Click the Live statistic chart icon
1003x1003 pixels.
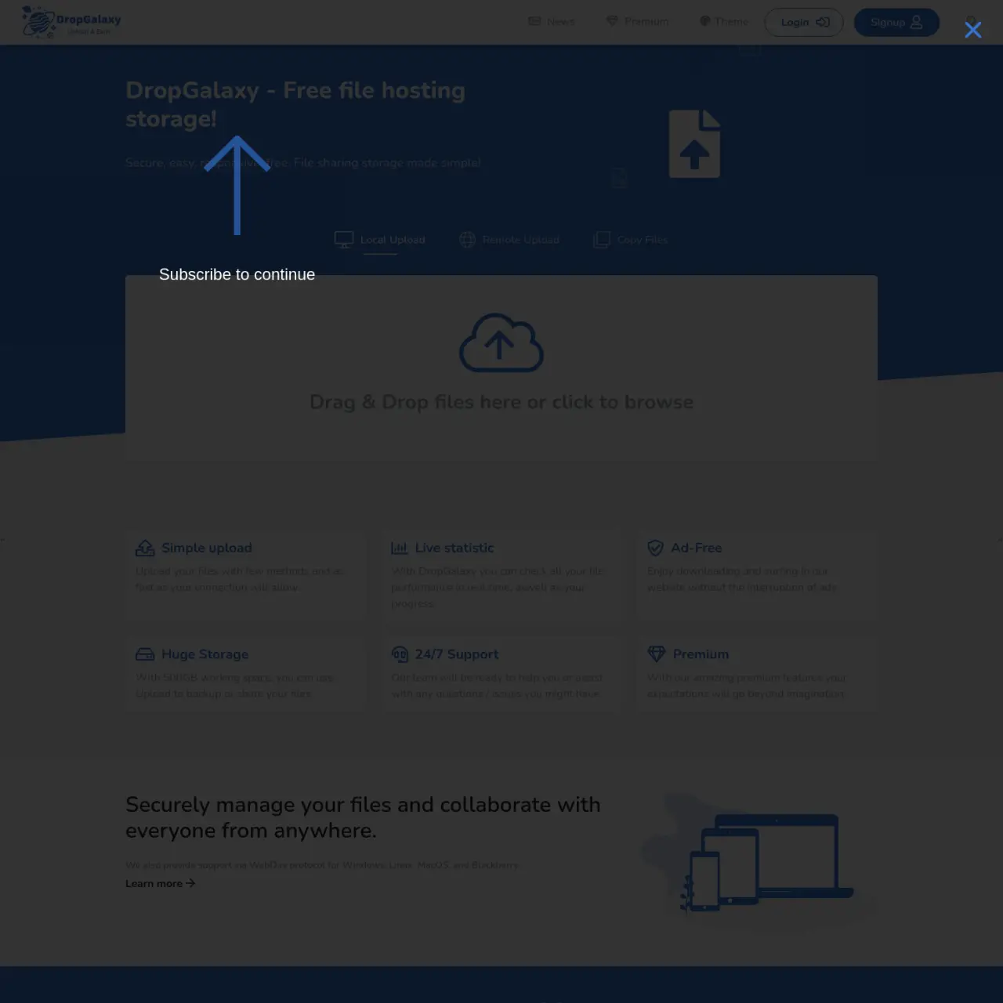coord(400,548)
